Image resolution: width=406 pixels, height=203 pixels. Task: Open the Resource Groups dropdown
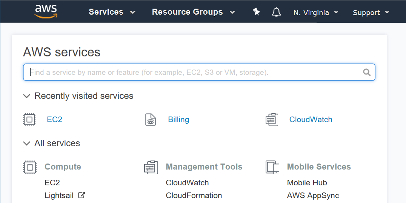[x=193, y=12]
